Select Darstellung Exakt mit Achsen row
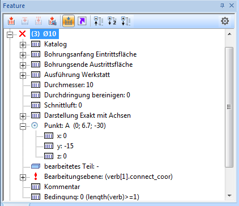239x206 pixels. coord(87,115)
